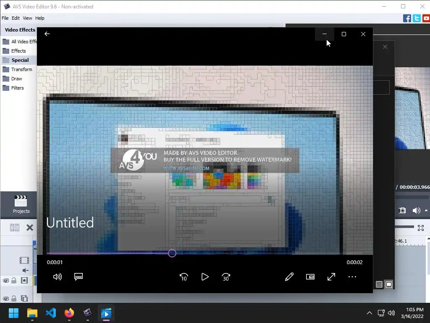Screen dimensions: 430x323
Task: Switch player to mini view mode
Action: click(310, 277)
